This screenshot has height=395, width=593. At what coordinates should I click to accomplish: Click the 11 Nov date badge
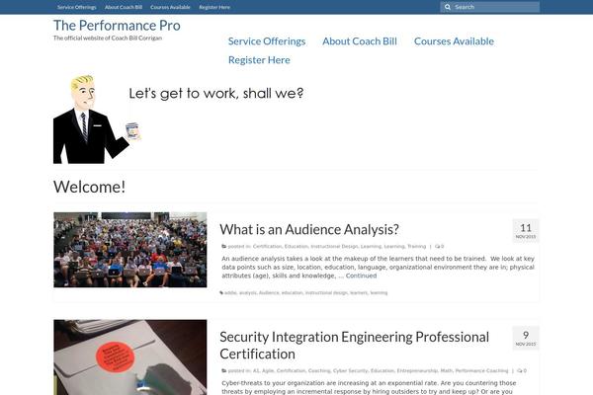click(x=526, y=230)
